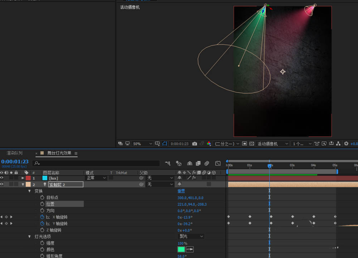358x258 pixels.
Task: Click the composition mini-flowchart icon
Action: tap(168, 163)
